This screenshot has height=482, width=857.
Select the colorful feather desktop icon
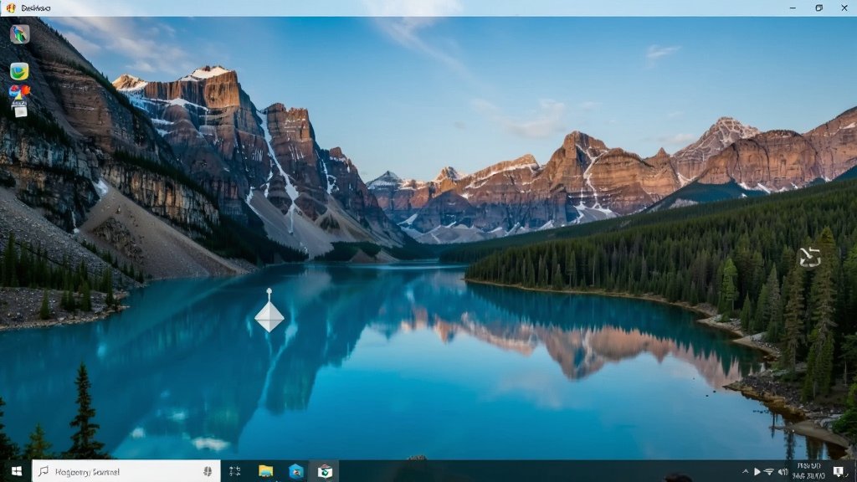tap(20, 34)
